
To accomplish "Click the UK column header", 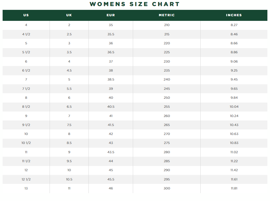I will coord(69,15).
